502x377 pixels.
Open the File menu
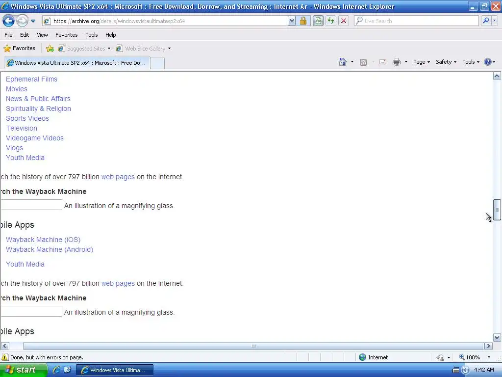(x=9, y=35)
